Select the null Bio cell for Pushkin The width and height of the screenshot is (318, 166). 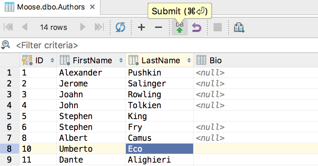tap(256, 73)
